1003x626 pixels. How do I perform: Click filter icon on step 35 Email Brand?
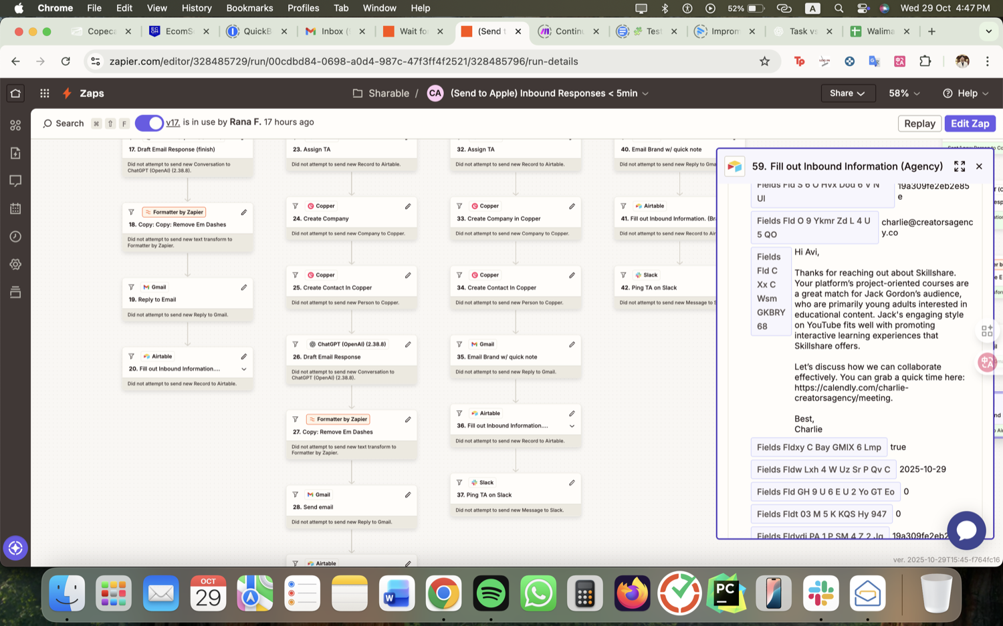click(x=459, y=345)
